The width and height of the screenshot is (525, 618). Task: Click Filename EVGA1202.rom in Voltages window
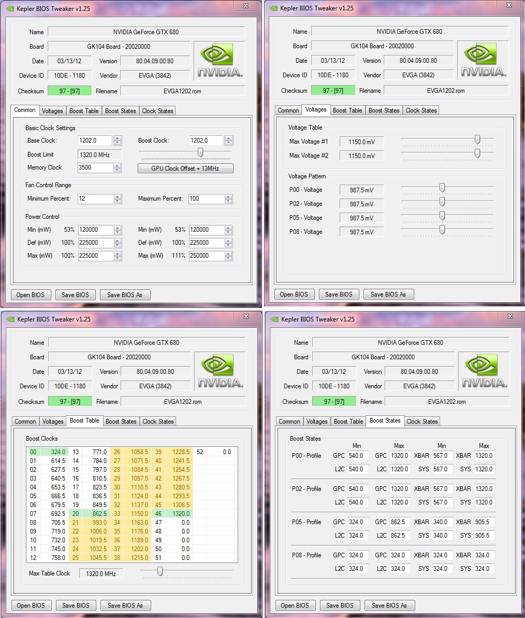[x=446, y=91]
